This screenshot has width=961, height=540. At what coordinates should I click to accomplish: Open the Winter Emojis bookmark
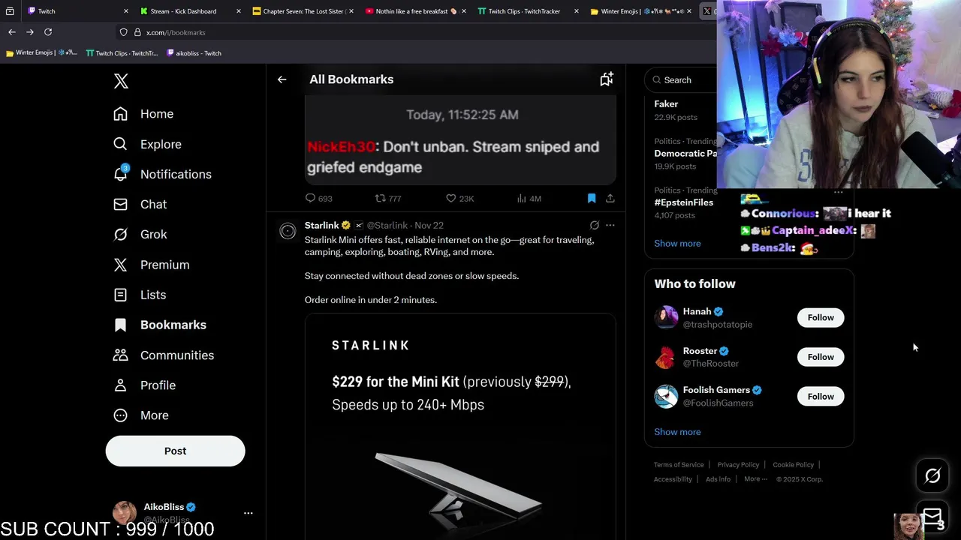pyautogui.click(x=41, y=53)
